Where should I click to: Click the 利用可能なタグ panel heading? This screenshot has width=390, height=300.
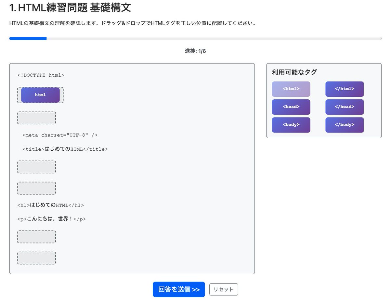(x=294, y=72)
